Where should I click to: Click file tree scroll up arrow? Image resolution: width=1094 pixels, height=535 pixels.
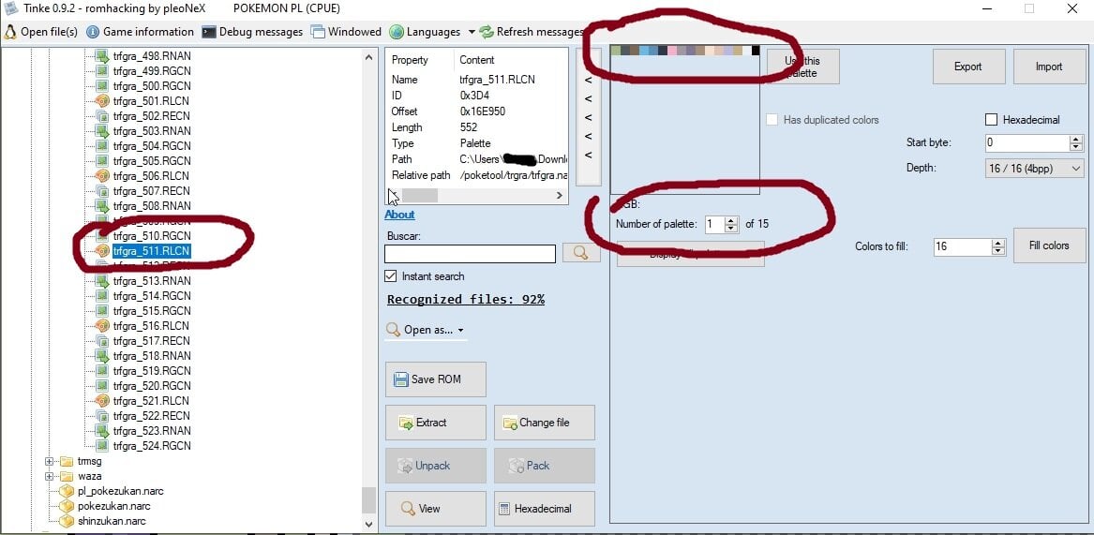[x=369, y=57]
